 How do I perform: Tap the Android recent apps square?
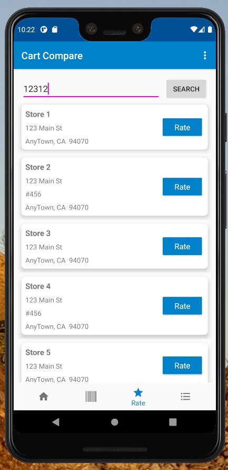[173, 422]
